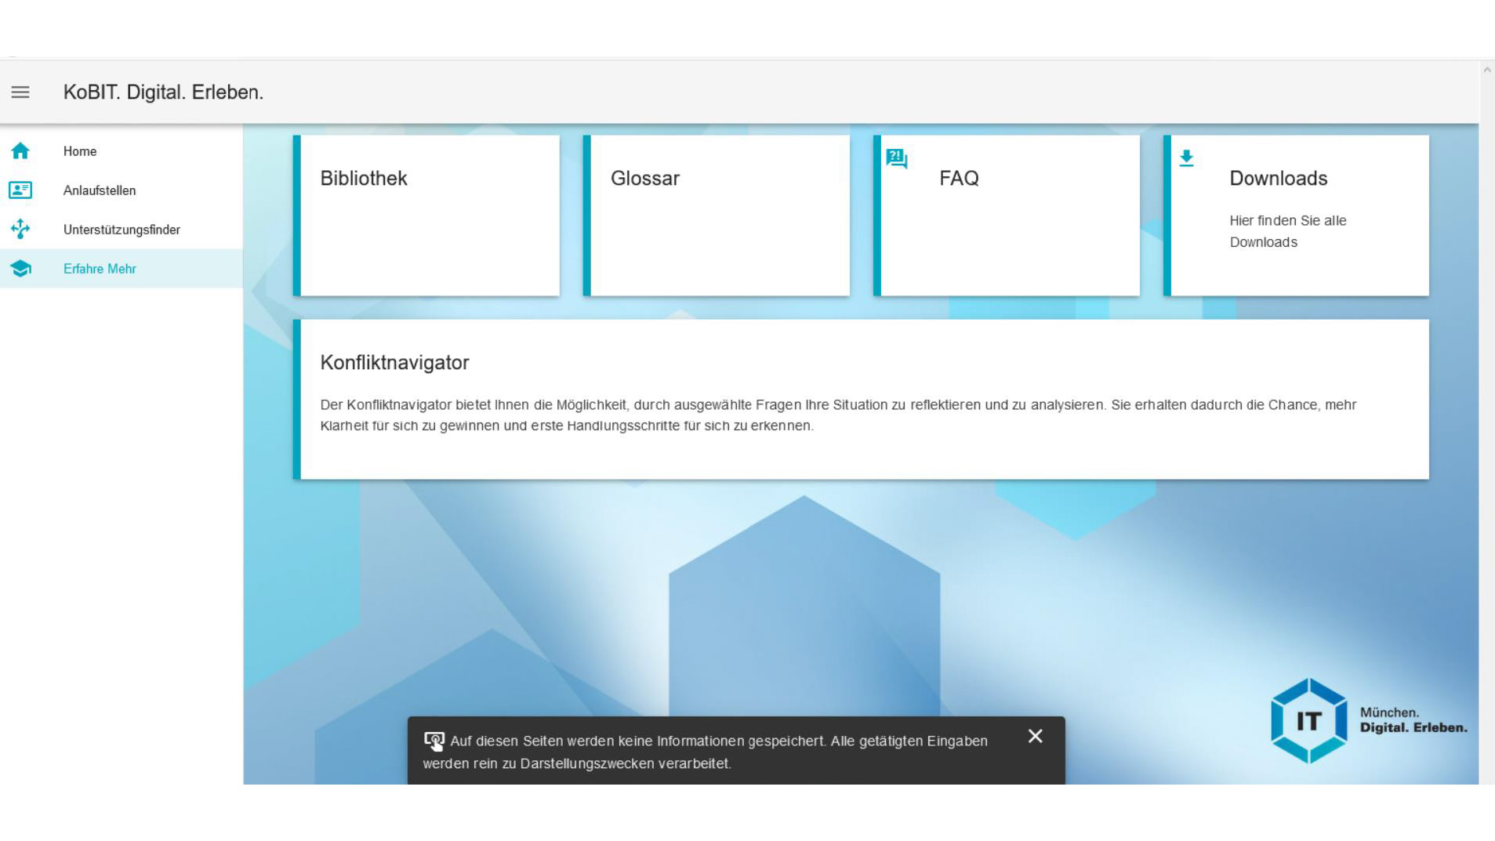The height and width of the screenshot is (841, 1495).
Task: Click the Home house icon in sidebar
Action: click(x=20, y=151)
